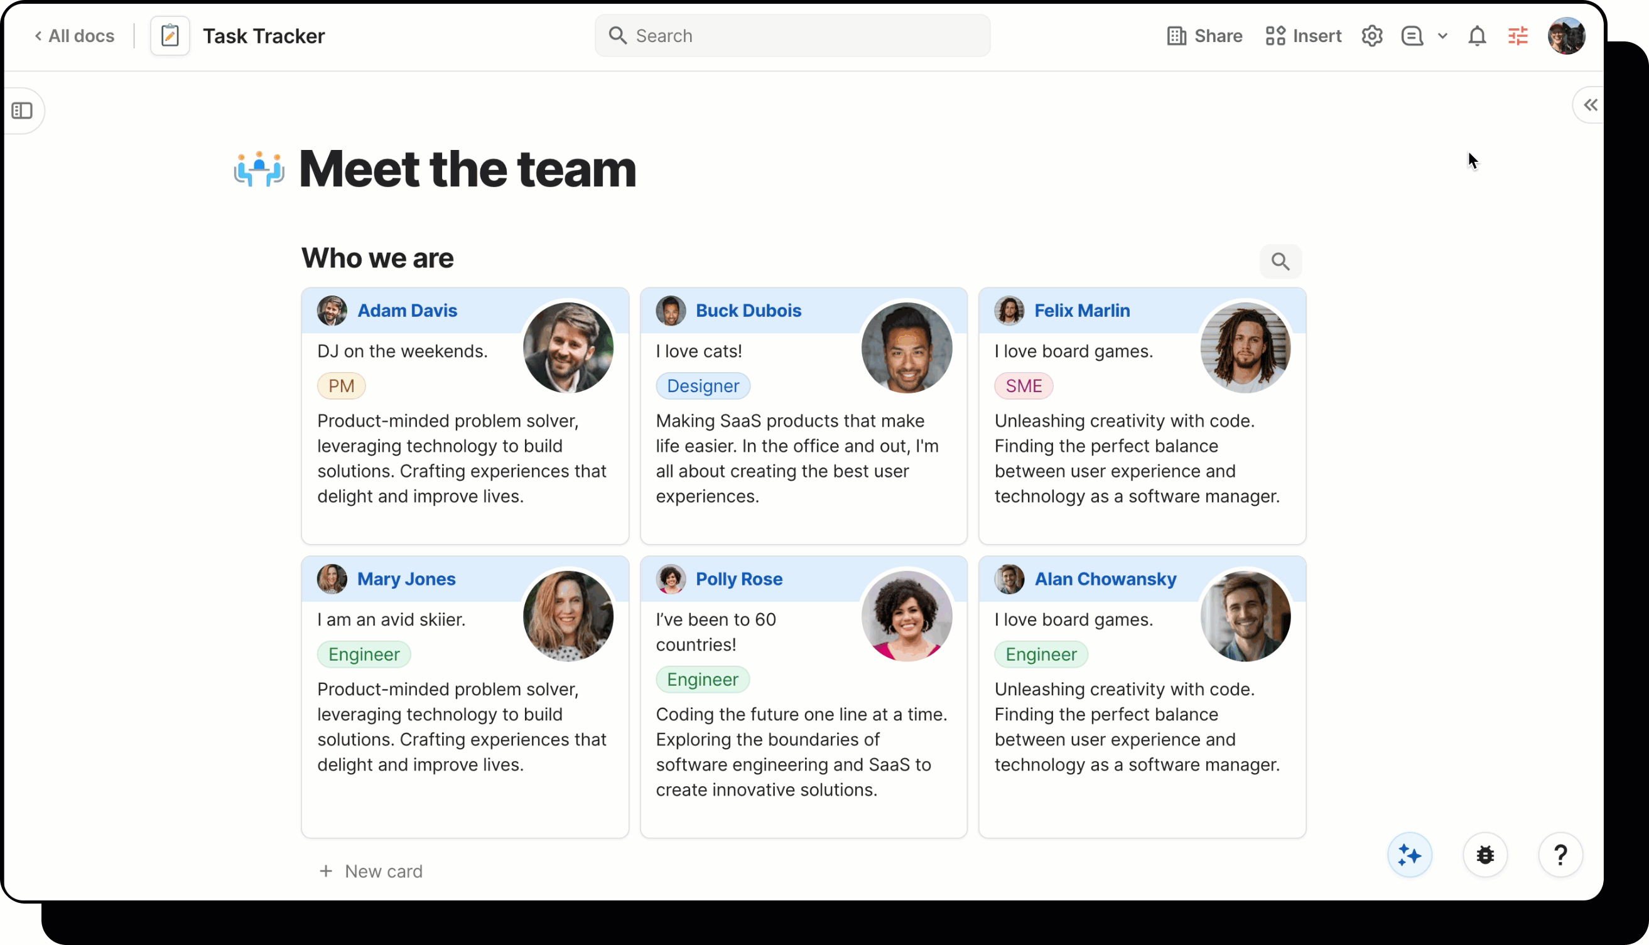
Task: Select the Designer tag on Buck Dubois
Action: [x=703, y=385]
